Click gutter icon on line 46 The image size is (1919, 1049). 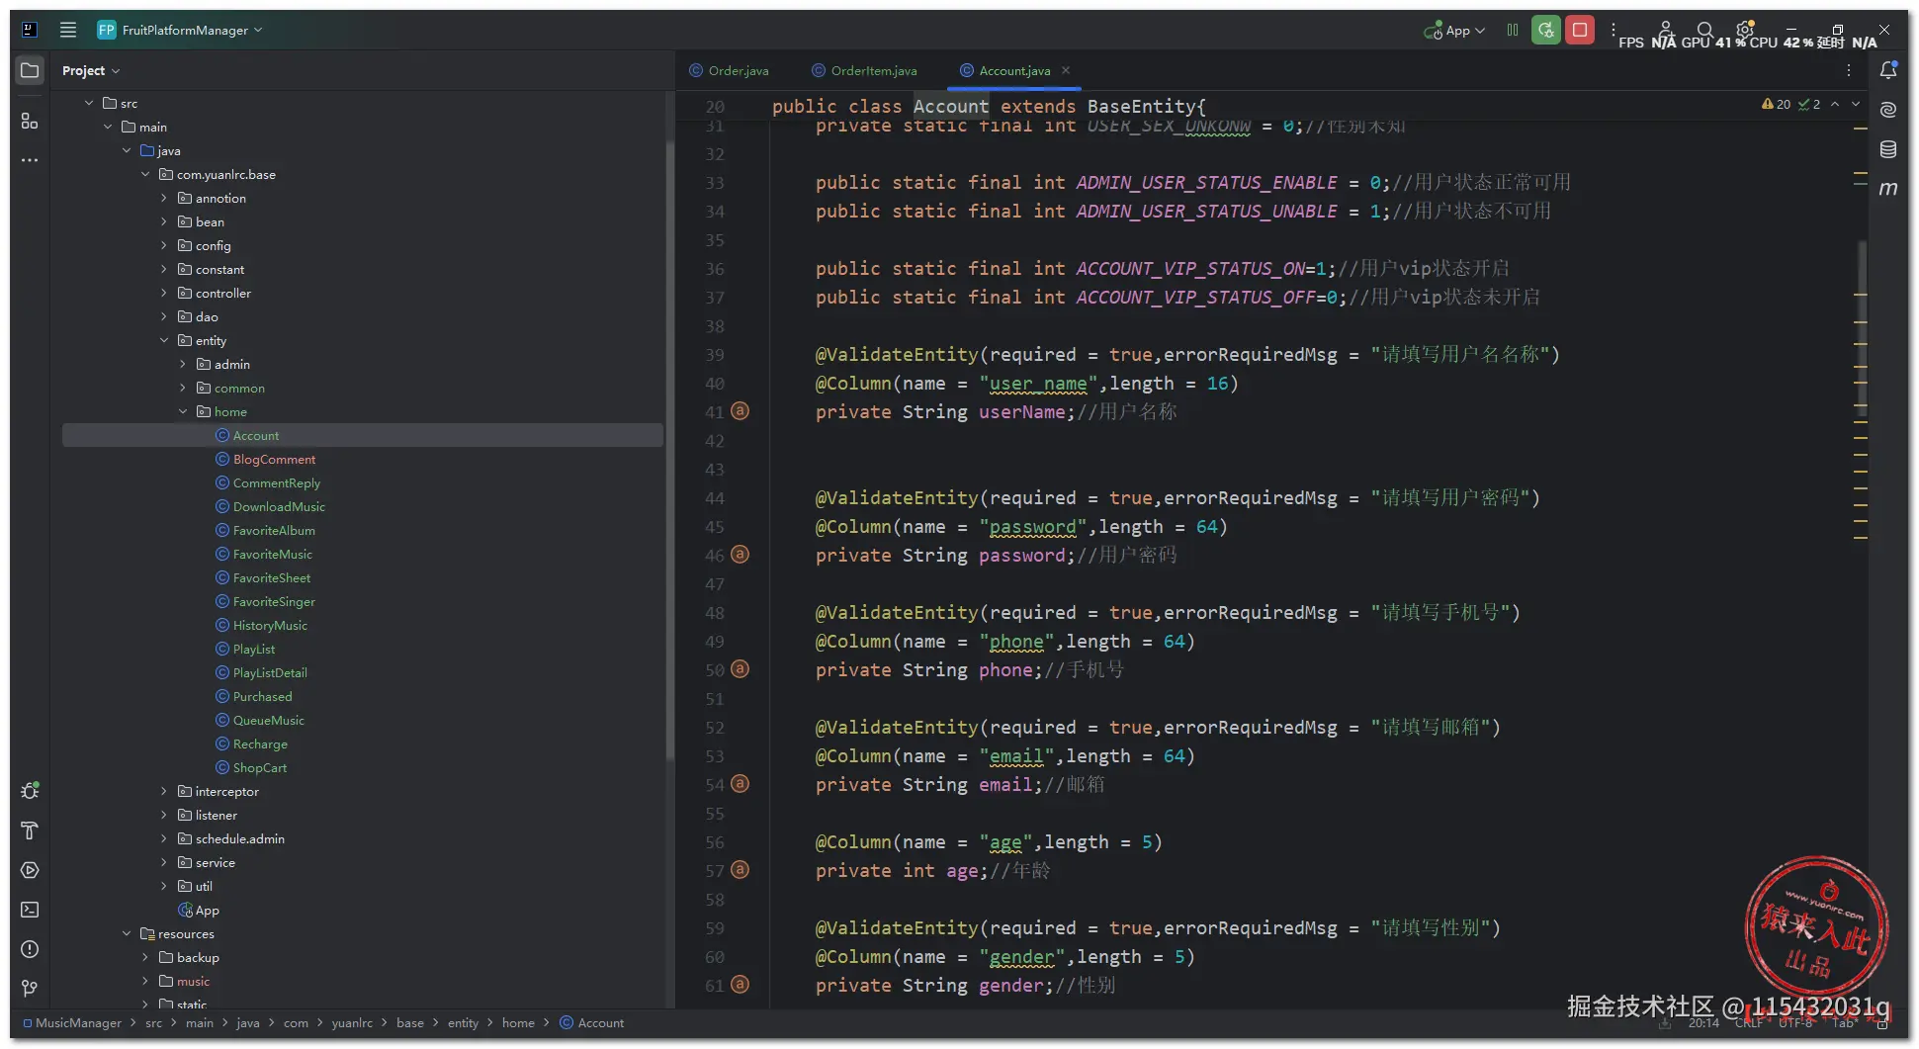tap(740, 555)
